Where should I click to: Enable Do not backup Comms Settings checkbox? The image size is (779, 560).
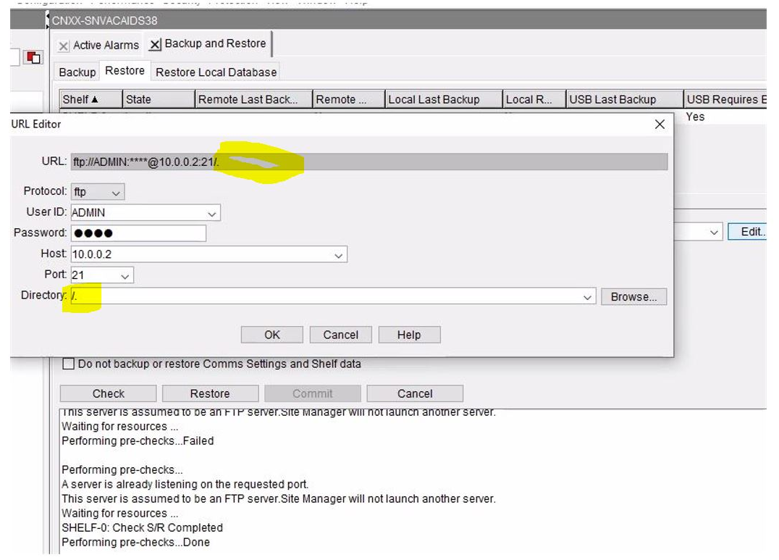pos(69,364)
